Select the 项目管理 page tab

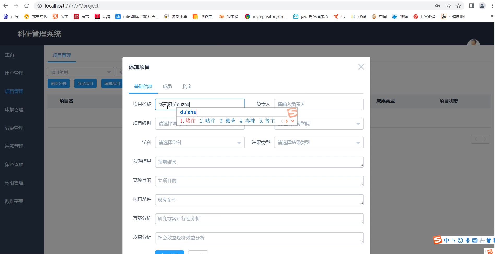(x=62, y=55)
